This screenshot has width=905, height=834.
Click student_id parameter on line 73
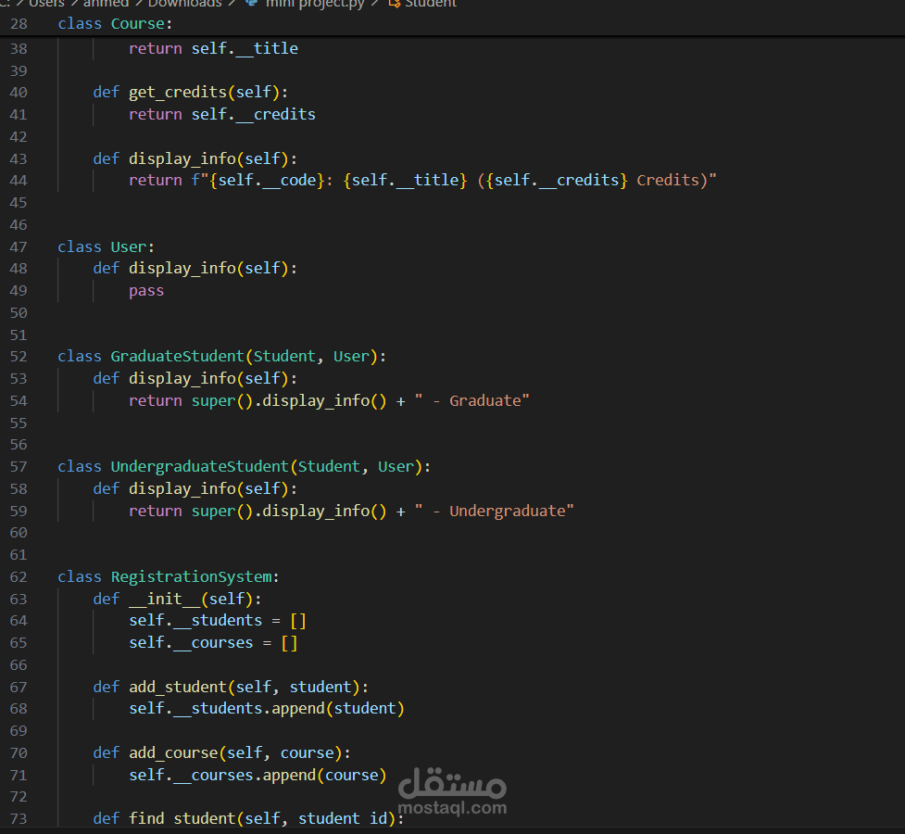[342, 819]
